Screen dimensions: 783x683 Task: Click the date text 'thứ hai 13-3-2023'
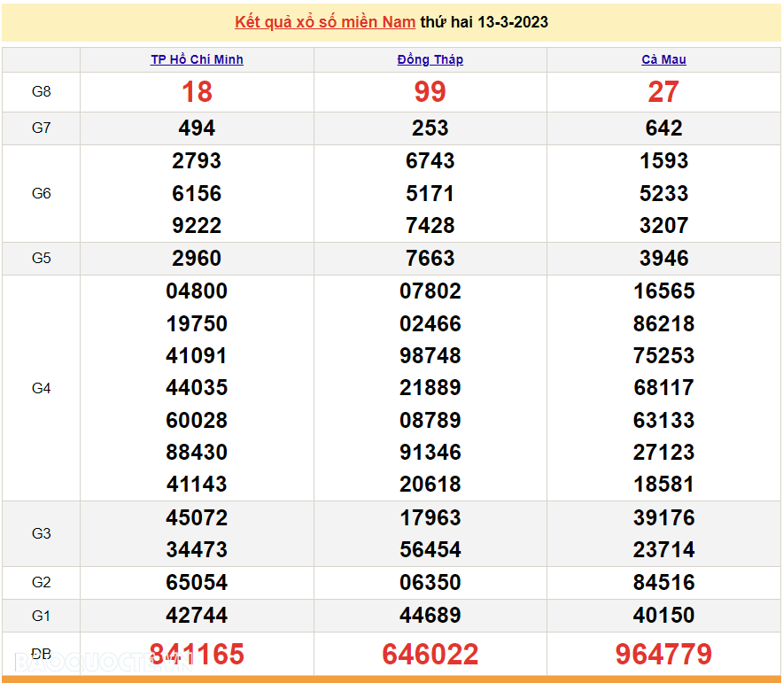484,22
